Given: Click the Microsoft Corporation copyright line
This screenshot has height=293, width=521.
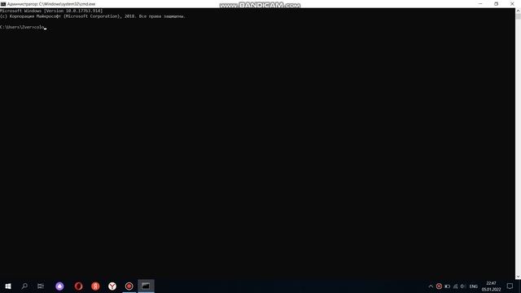Looking at the screenshot, I should click(92, 16).
